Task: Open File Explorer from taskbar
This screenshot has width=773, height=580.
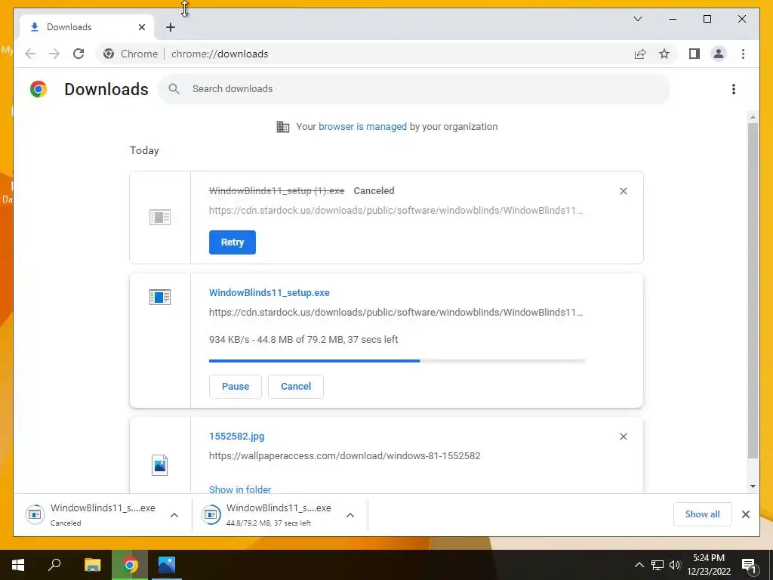Action: pos(93,565)
